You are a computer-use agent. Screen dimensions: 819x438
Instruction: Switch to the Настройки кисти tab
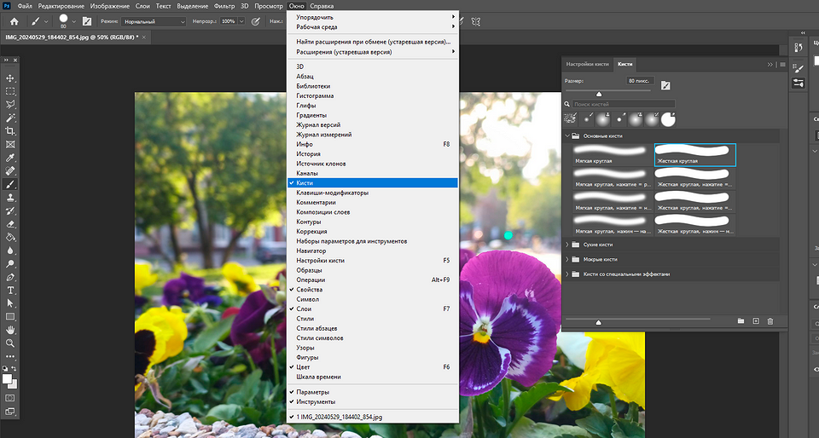click(x=590, y=64)
